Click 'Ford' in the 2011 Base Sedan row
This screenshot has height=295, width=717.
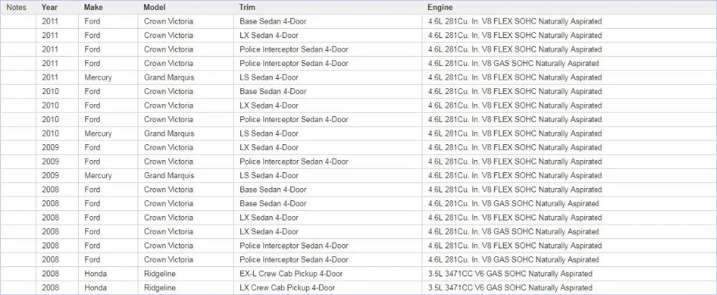click(x=92, y=21)
